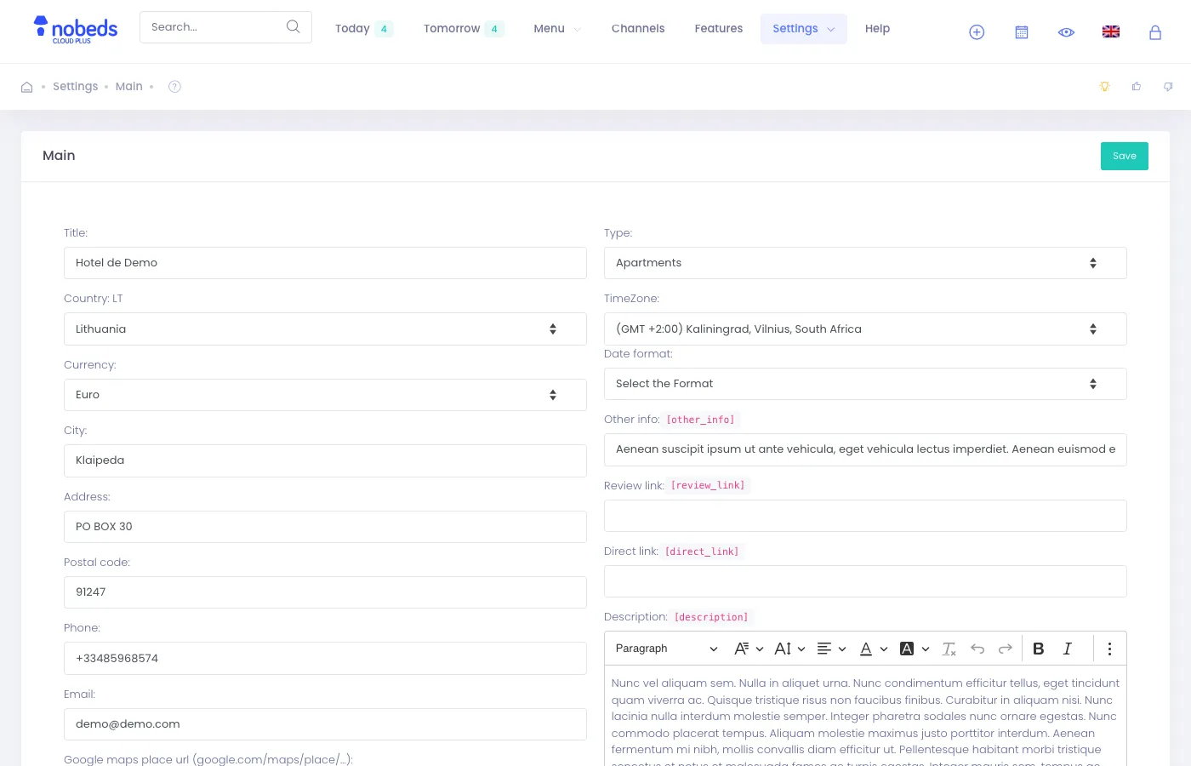Image resolution: width=1191 pixels, height=766 pixels.
Task: Open the Tomorrow tab
Action: (464, 29)
